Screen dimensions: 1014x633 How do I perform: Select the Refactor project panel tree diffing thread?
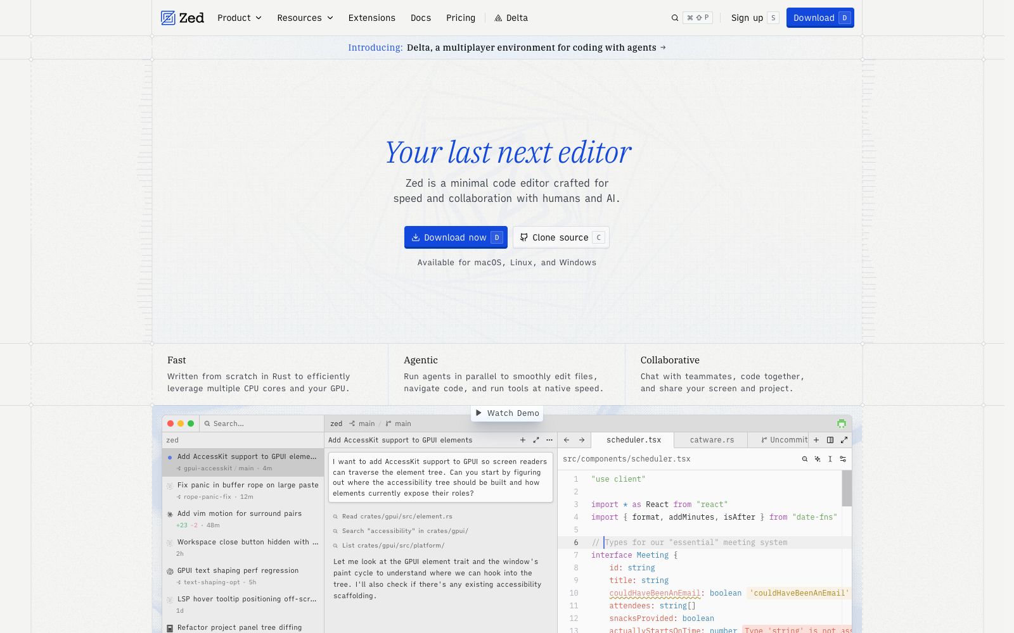[243, 627]
